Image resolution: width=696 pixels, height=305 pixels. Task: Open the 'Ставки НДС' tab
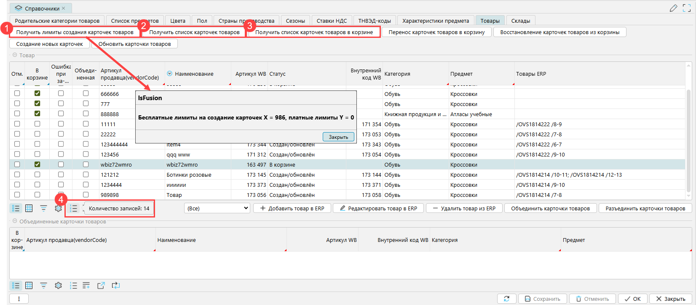[332, 21]
